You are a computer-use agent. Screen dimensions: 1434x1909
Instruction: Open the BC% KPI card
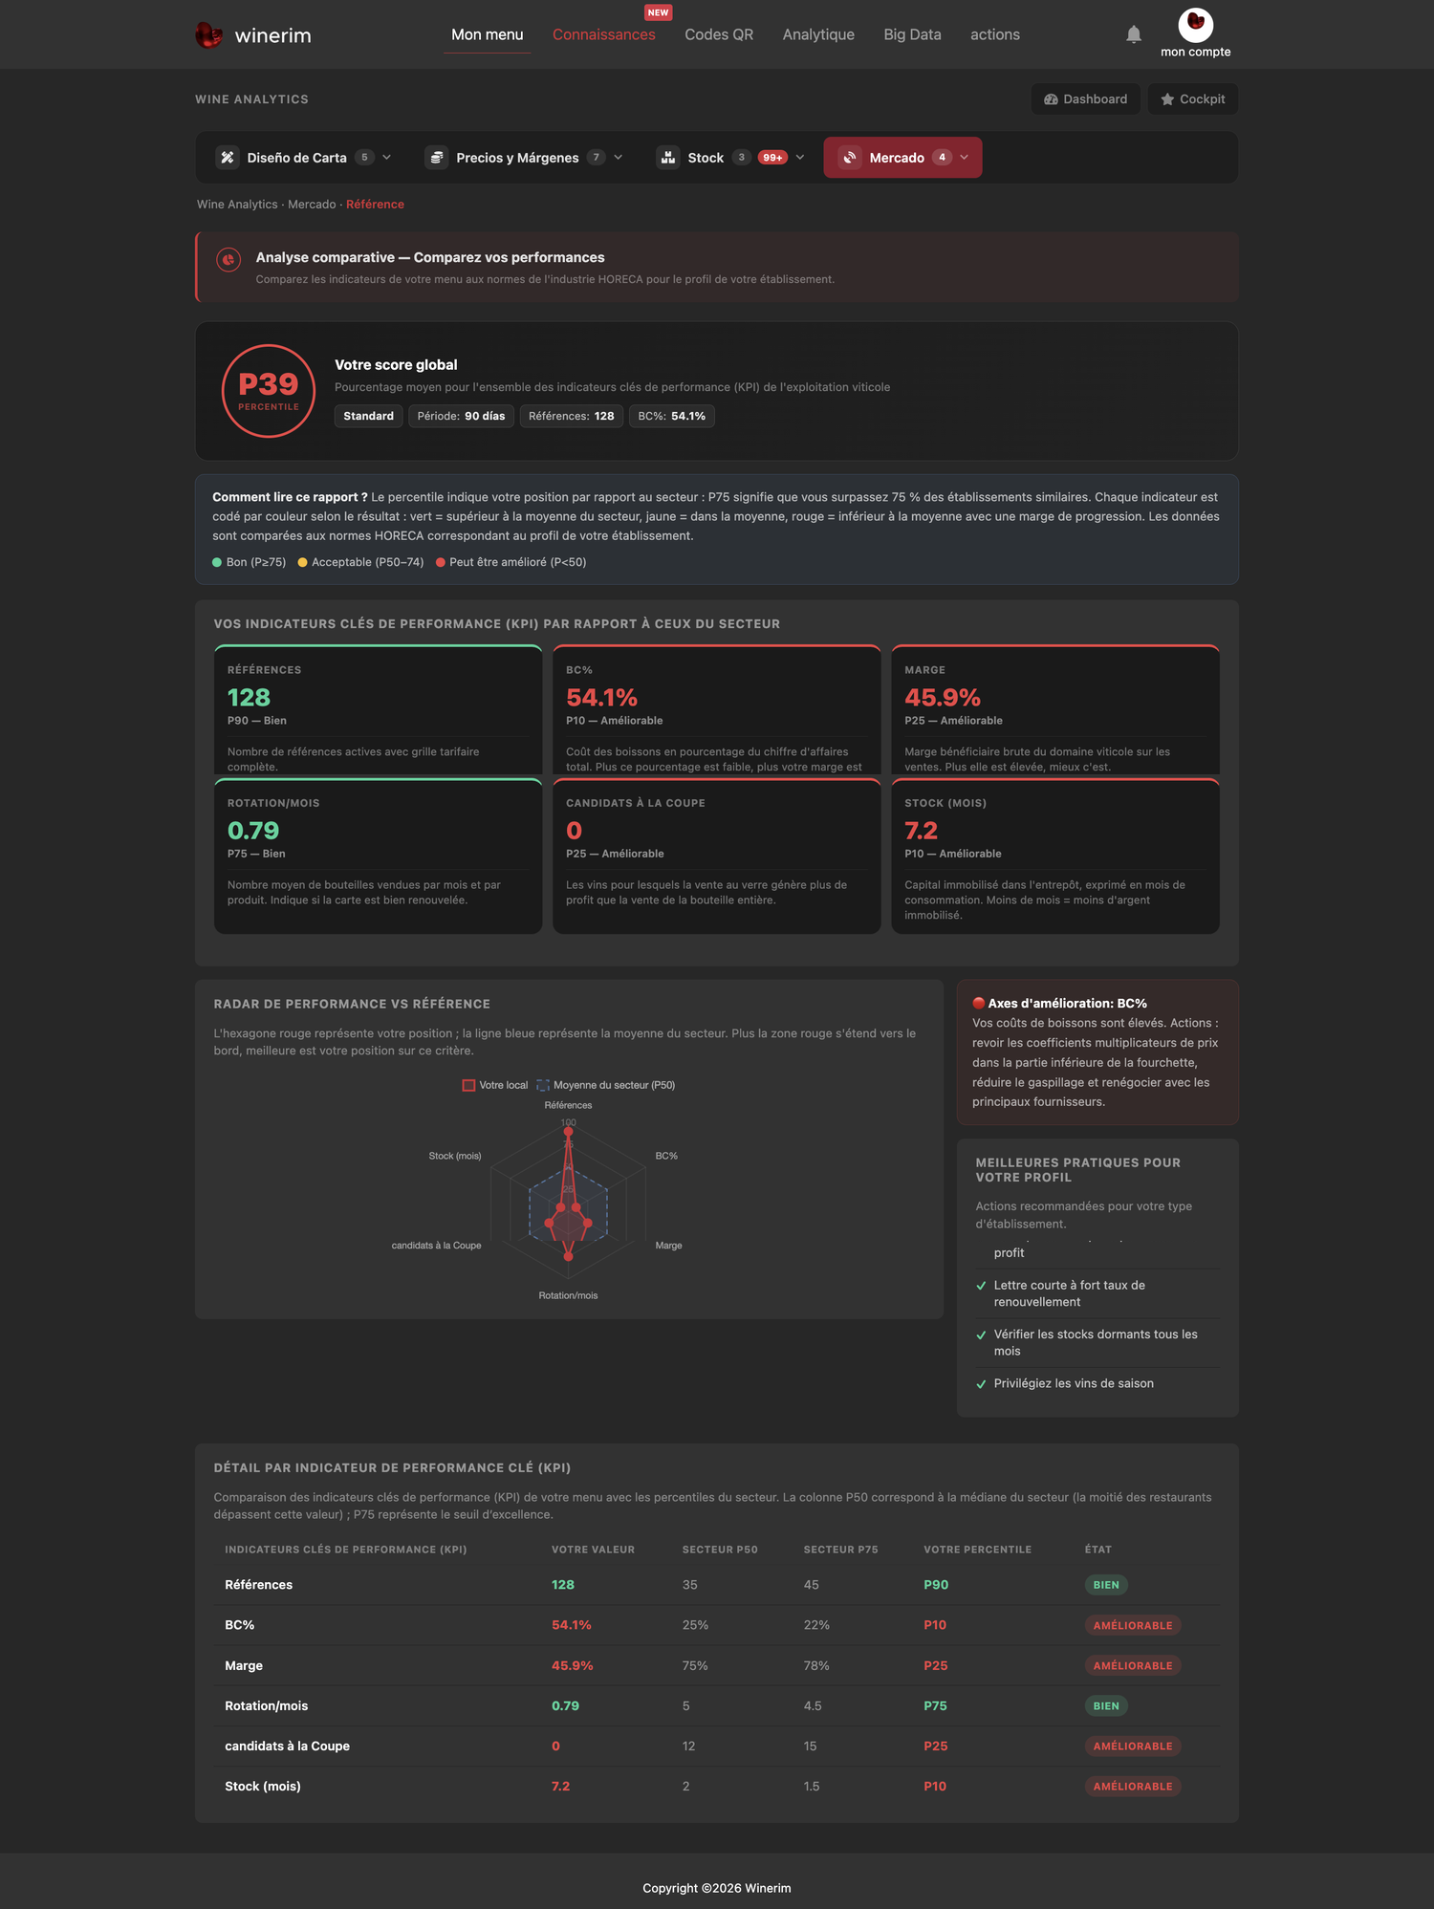[717, 709]
